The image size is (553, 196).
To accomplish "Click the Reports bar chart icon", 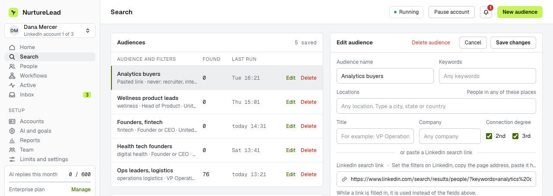I will (12, 140).
